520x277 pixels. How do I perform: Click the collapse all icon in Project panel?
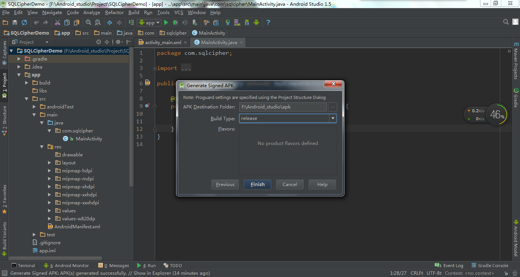tap(107, 42)
